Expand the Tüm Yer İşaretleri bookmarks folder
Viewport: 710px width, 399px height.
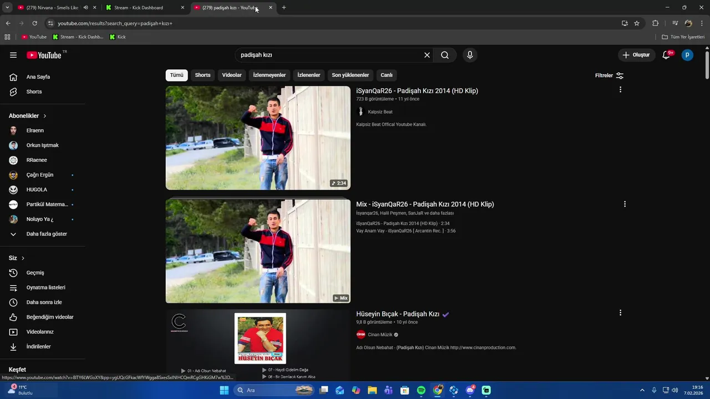click(x=683, y=37)
